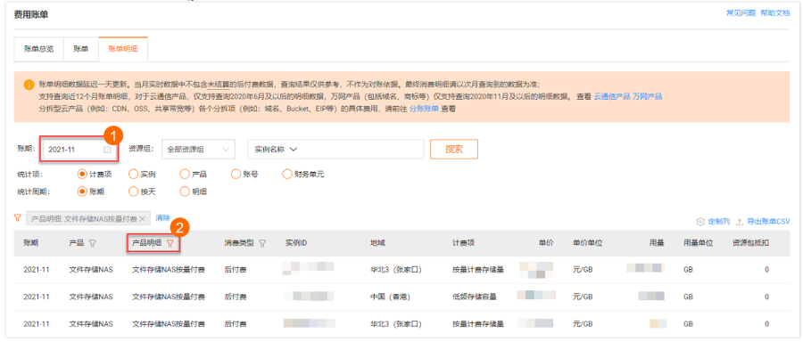The width and height of the screenshot is (803, 342).
Task: Click 计费项 column header
Action: pos(463,244)
